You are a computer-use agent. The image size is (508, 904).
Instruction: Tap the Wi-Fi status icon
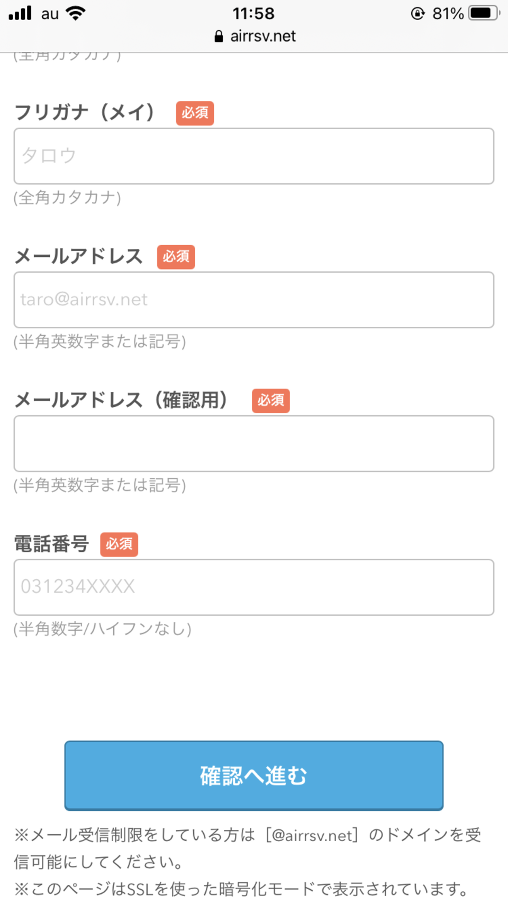pyautogui.click(x=76, y=13)
